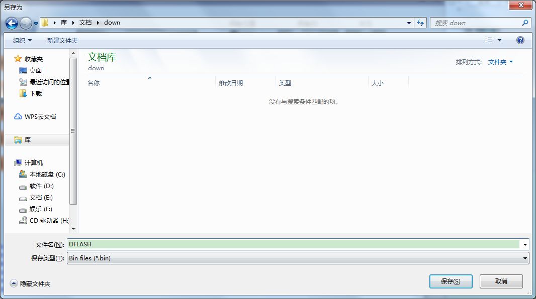536x299 pixels.
Task: Click the navigation pane scroll up arrow
Action: tap(73, 54)
